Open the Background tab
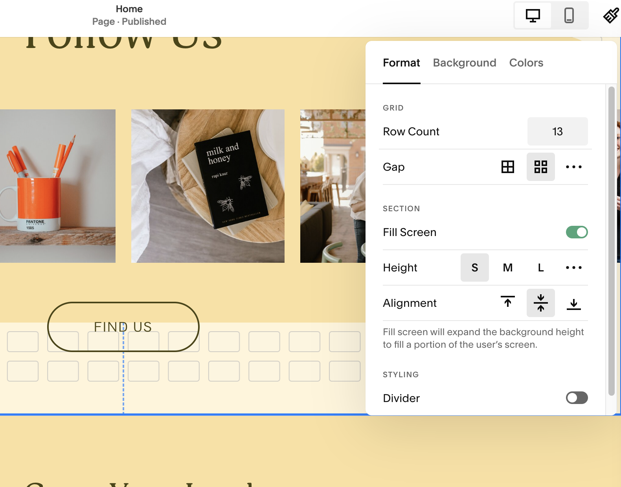This screenshot has height=487, width=621. tap(465, 63)
